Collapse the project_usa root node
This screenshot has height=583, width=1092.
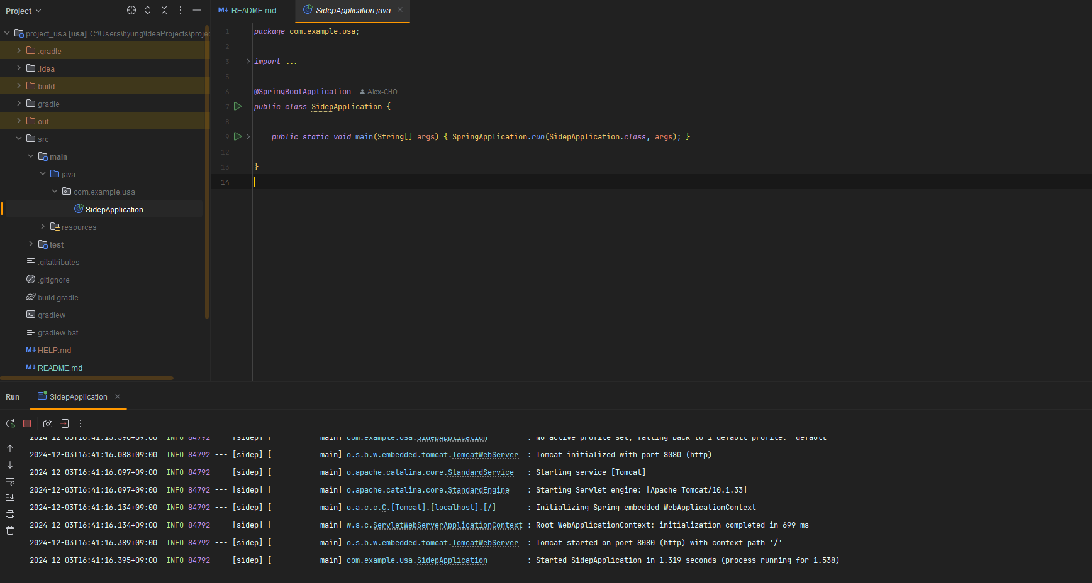(x=7, y=33)
